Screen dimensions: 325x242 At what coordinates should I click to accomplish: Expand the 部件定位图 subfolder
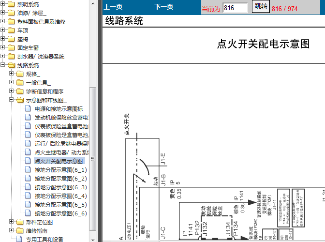[x=11, y=222]
